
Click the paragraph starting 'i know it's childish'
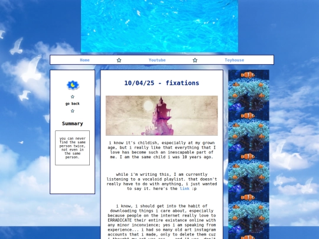tap(162, 150)
